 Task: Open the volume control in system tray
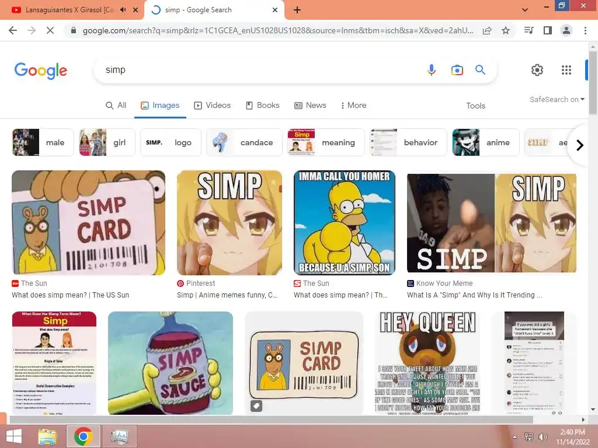click(x=543, y=436)
